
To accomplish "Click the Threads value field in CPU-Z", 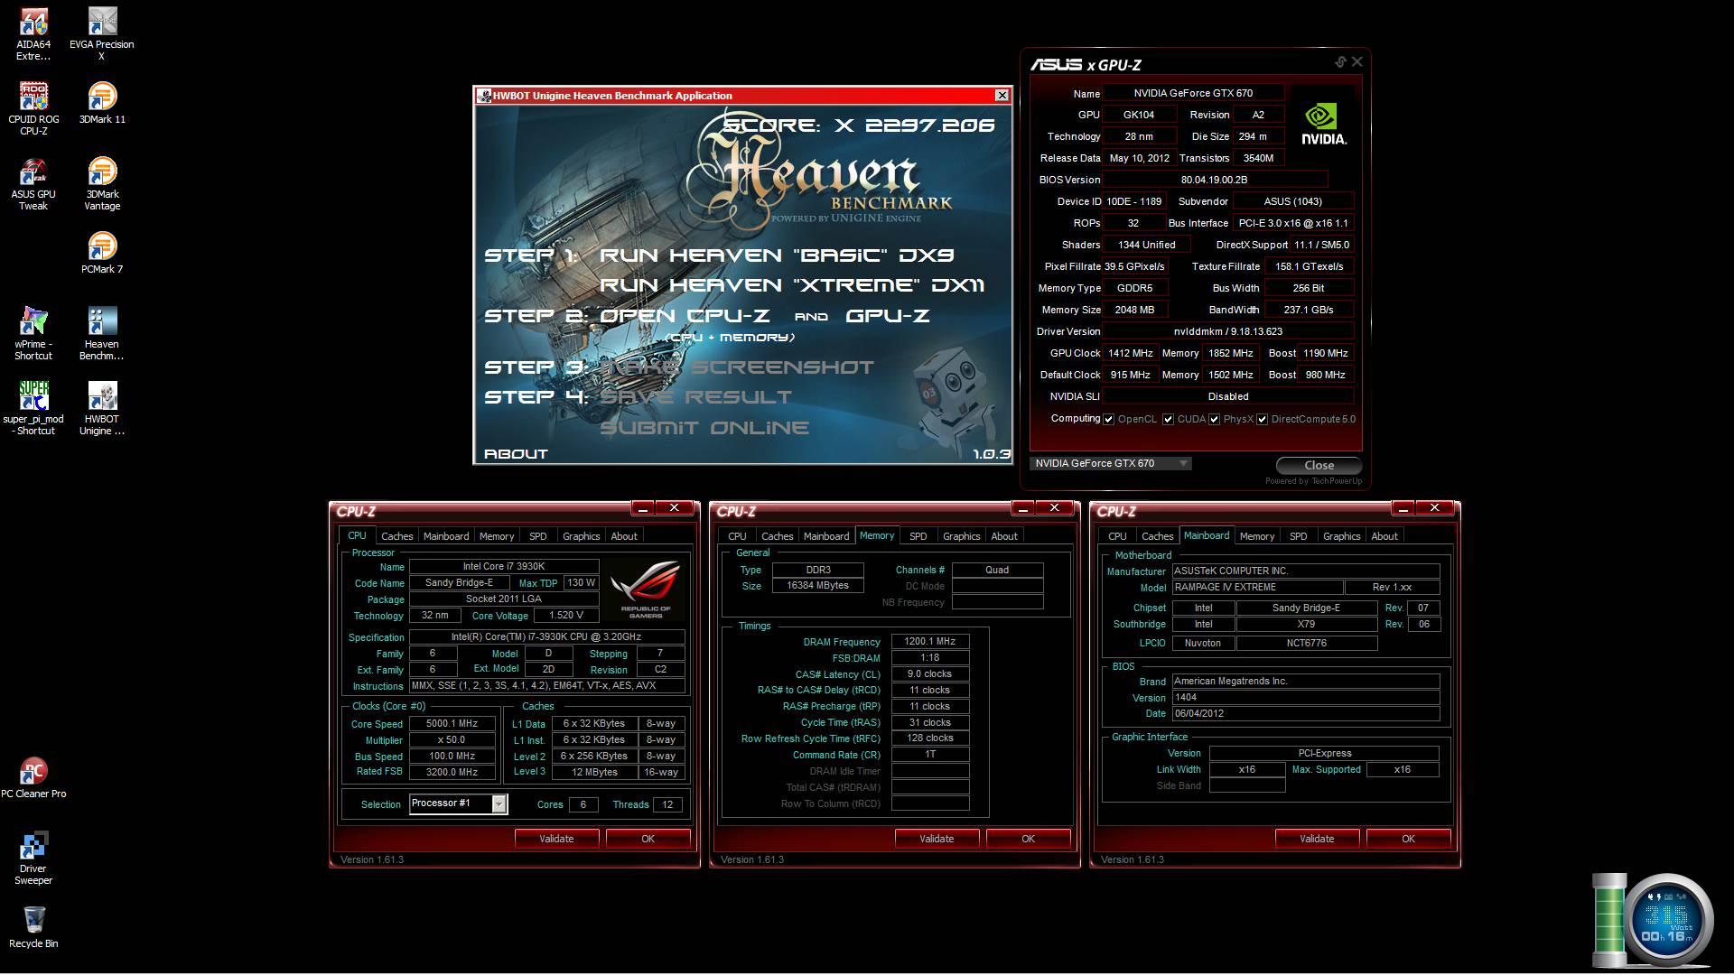I will pos(667,804).
